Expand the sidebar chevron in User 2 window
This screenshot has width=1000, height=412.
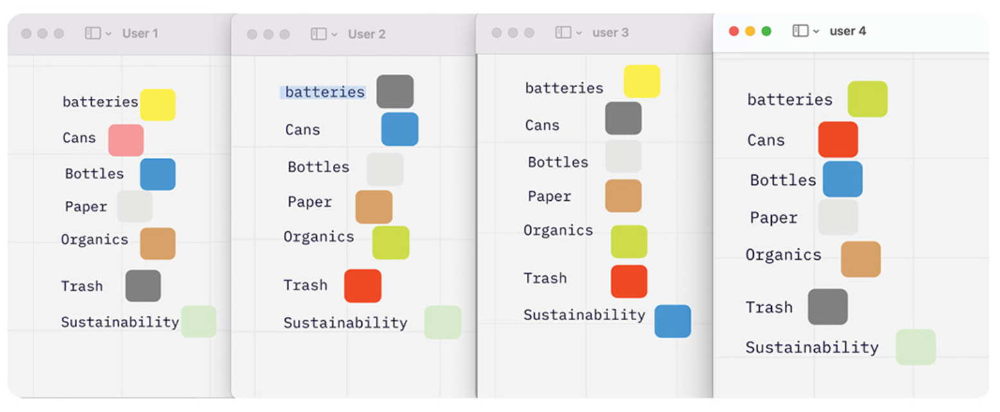334,35
